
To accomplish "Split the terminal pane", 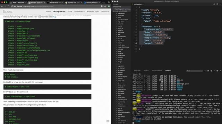I will 208,71.
